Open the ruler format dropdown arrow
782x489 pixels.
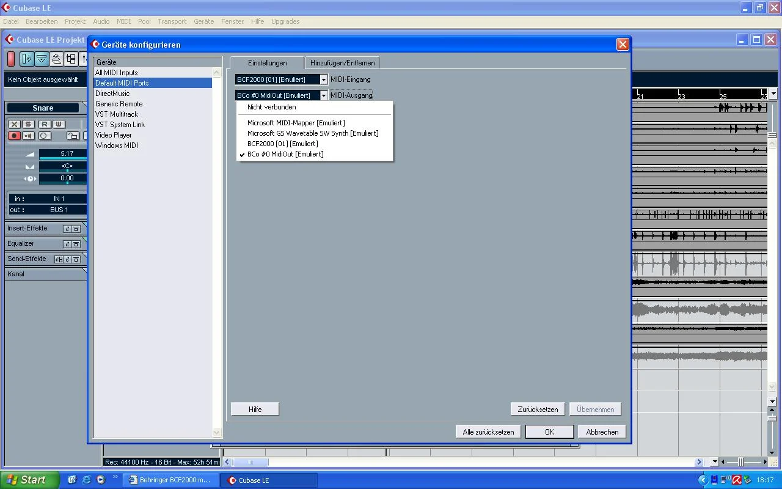click(x=773, y=94)
